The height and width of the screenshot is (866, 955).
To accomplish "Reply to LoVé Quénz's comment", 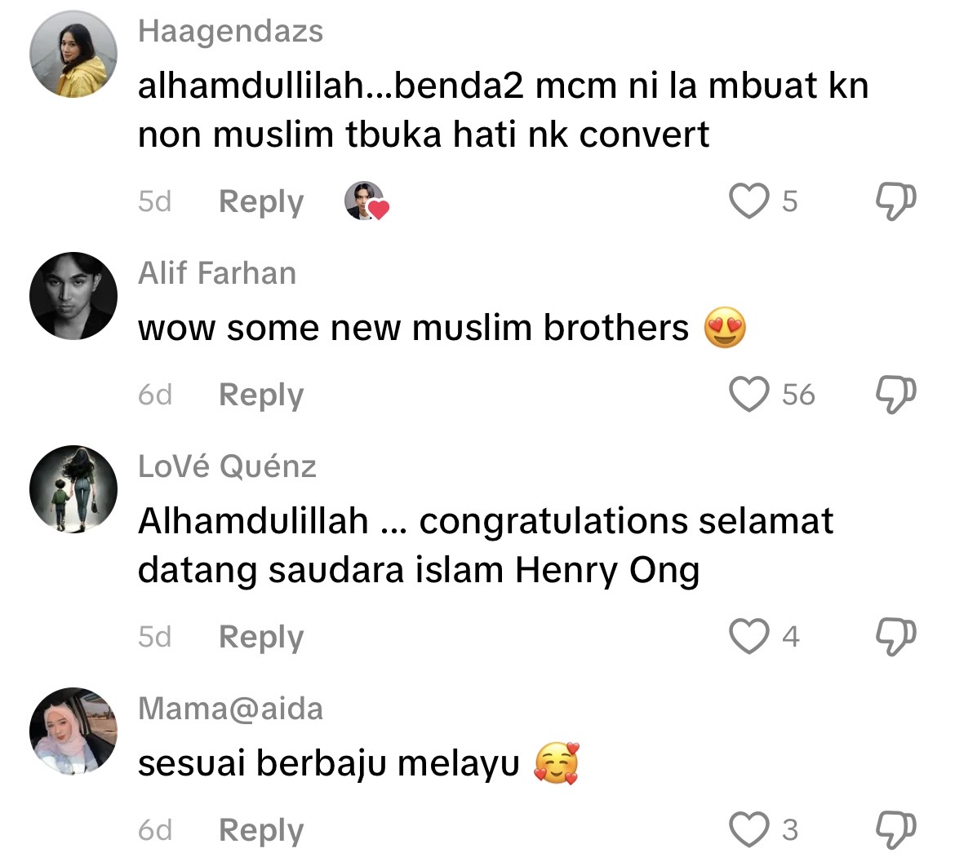I will 261,638.
